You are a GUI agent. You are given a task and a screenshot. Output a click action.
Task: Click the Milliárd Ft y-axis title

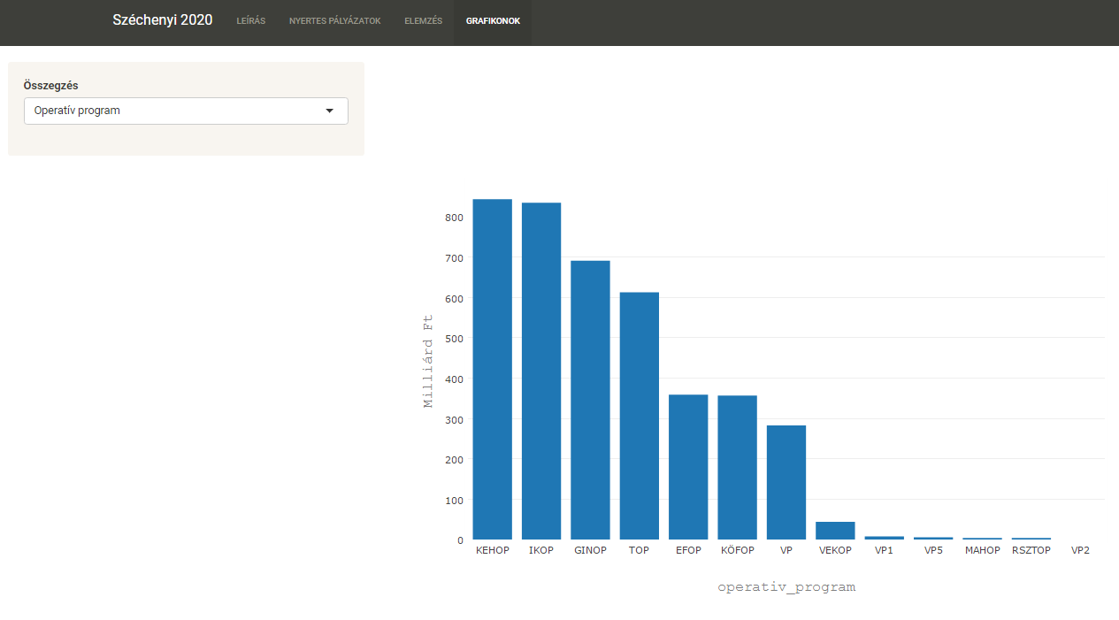[428, 361]
